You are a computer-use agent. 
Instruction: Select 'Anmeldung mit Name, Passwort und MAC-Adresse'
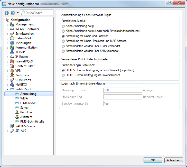[x=63, y=41]
